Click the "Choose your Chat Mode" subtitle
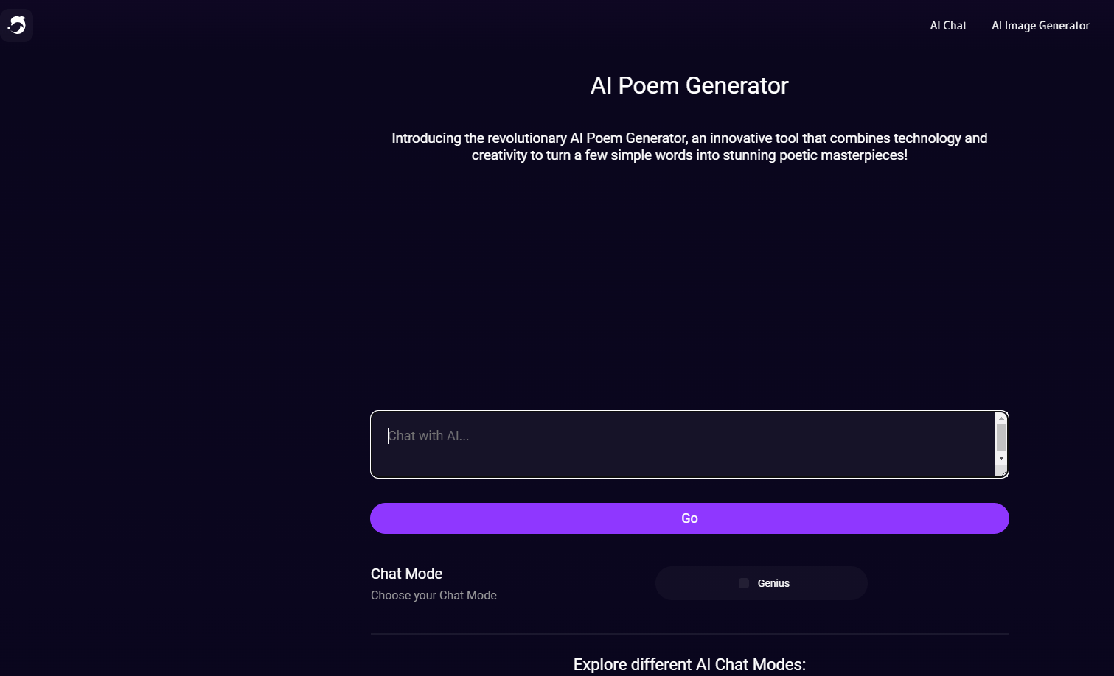The height and width of the screenshot is (676, 1114). [x=434, y=595]
